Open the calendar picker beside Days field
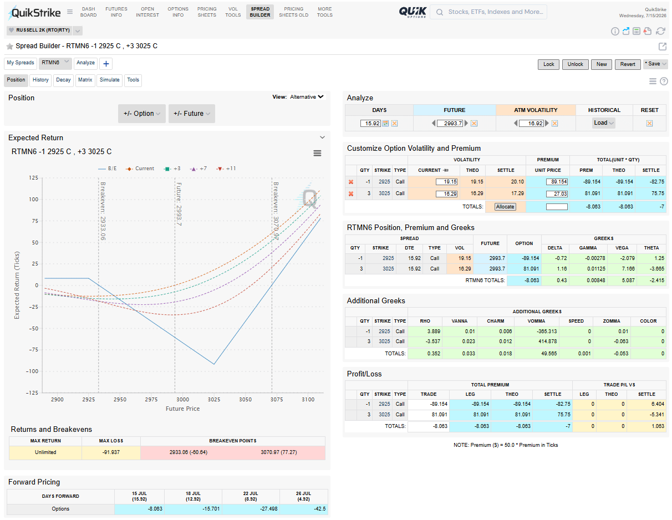 click(x=386, y=124)
